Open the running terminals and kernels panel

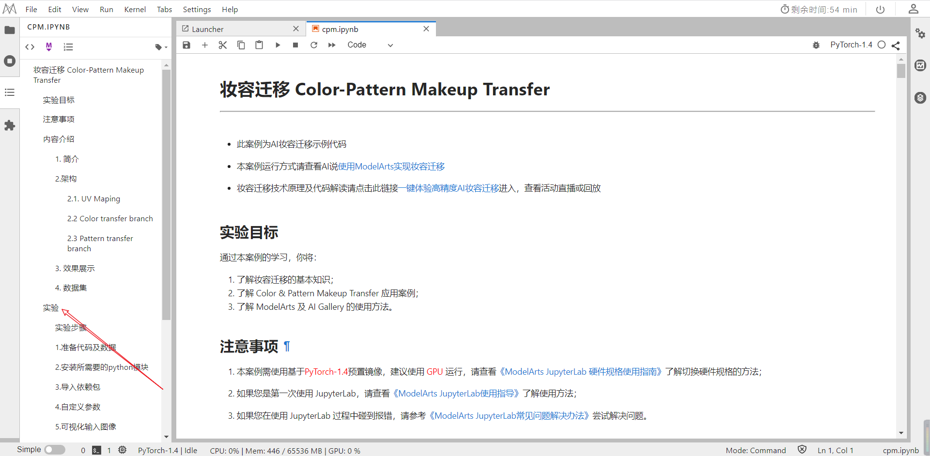click(10, 61)
